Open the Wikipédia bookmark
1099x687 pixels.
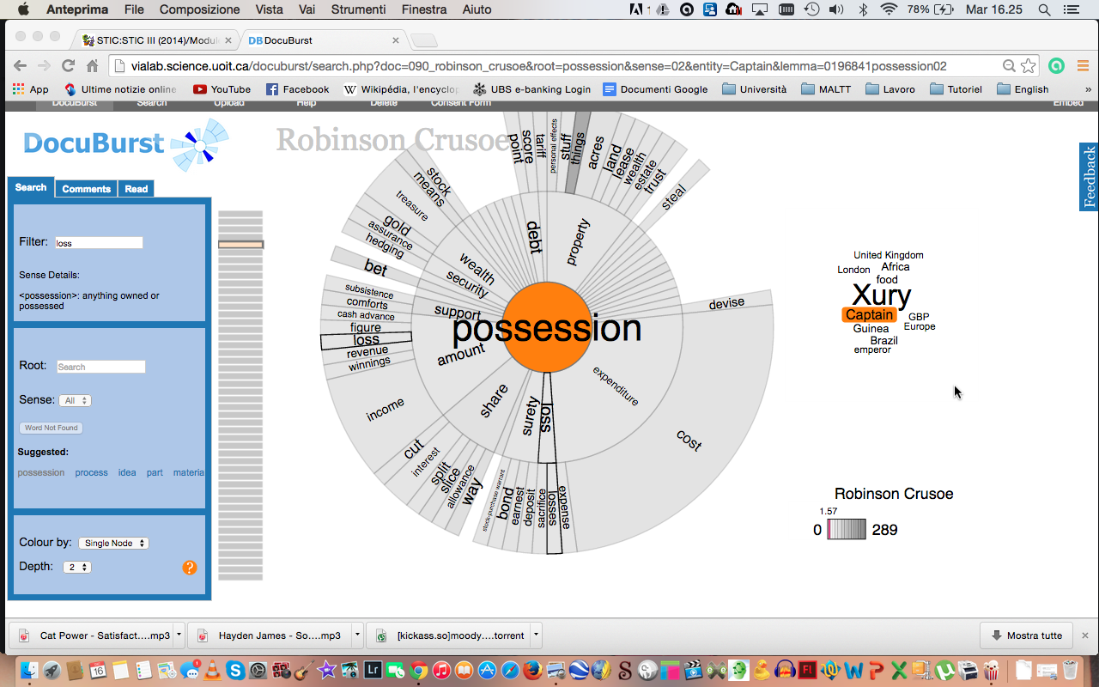[x=402, y=88]
